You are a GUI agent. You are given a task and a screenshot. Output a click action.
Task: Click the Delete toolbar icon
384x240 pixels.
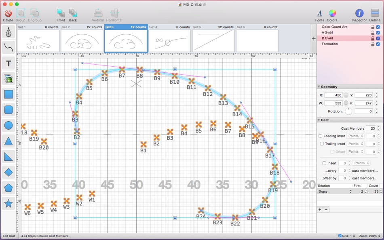[x=8, y=13]
